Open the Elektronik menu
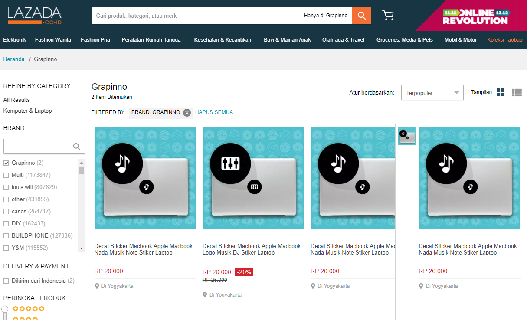Viewport: 527px width, 320px height. 15,40
